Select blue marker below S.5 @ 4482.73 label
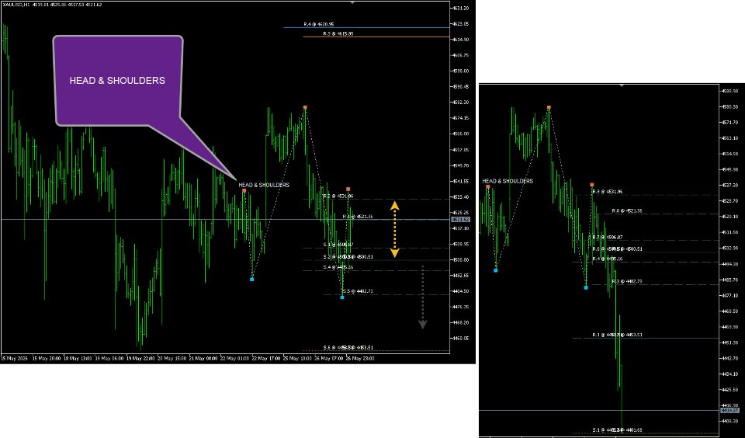 coord(342,297)
